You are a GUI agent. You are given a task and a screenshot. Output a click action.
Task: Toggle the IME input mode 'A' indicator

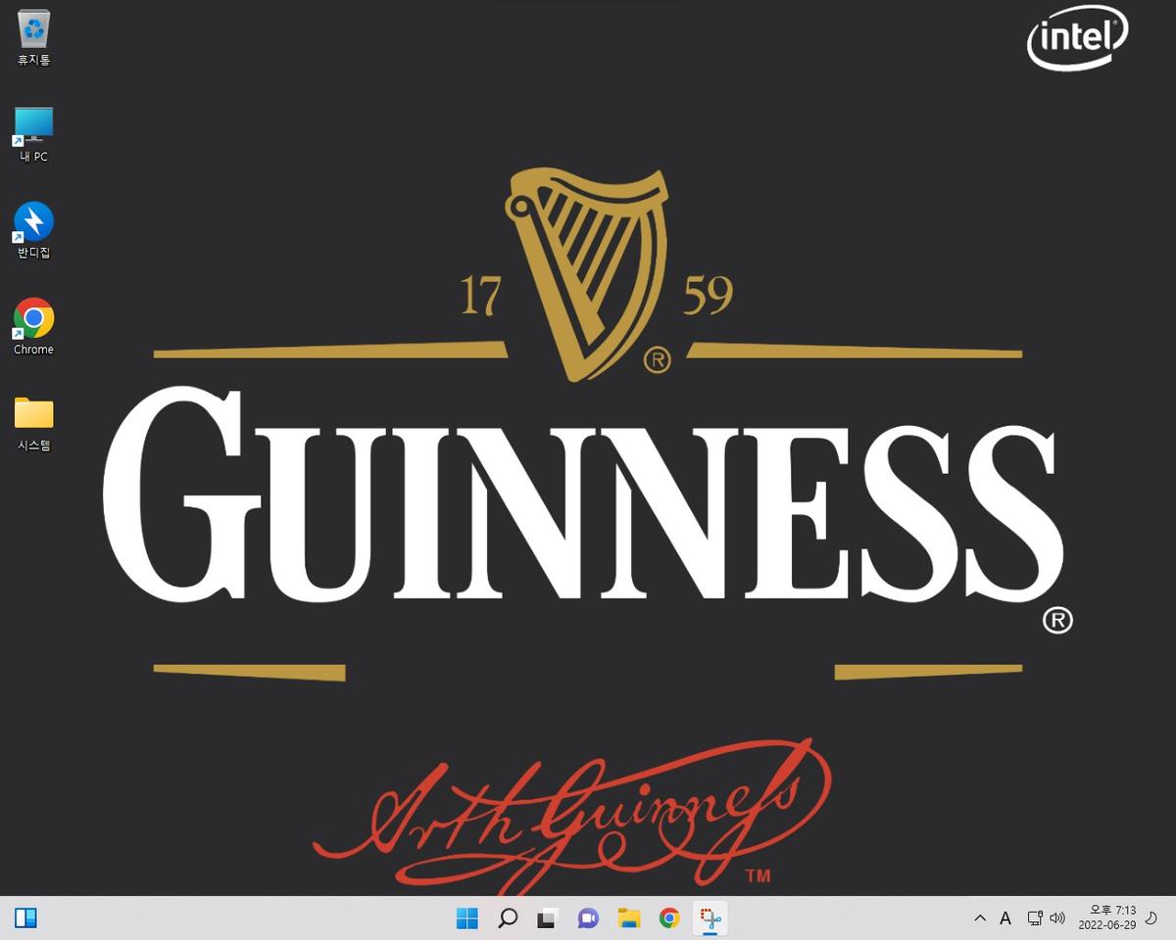(x=1005, y=918)
